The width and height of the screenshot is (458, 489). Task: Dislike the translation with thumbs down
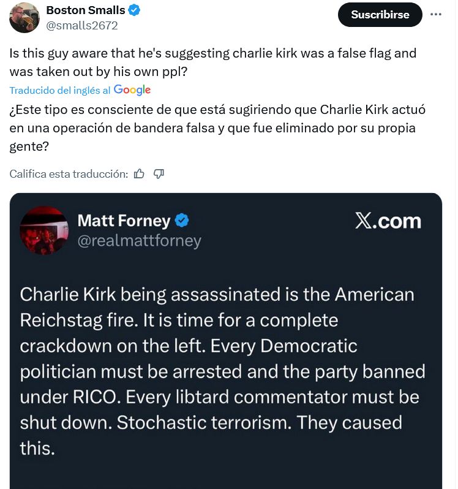(x=159, y=174)
